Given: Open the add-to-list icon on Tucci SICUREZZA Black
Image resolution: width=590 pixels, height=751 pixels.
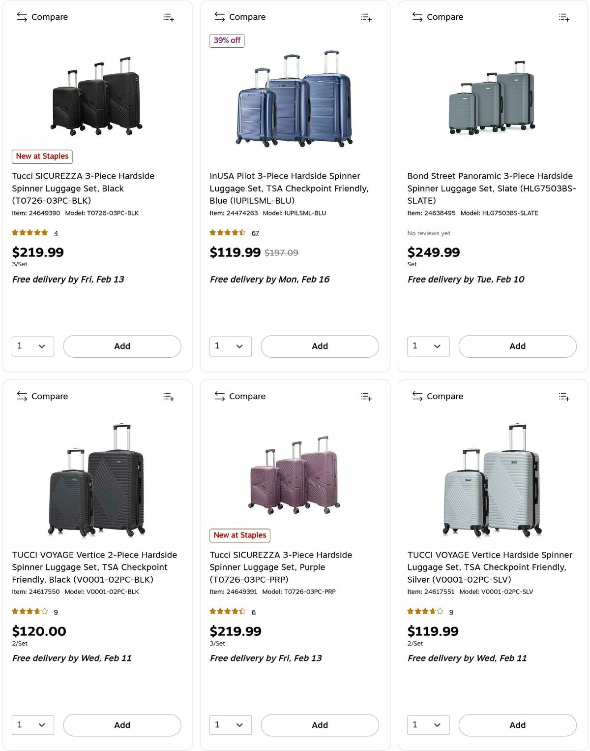Looking at the screenshot, I should click(x=169, y=17).
